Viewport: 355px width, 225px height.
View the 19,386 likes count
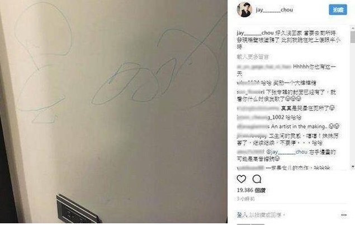click(251, 190)
